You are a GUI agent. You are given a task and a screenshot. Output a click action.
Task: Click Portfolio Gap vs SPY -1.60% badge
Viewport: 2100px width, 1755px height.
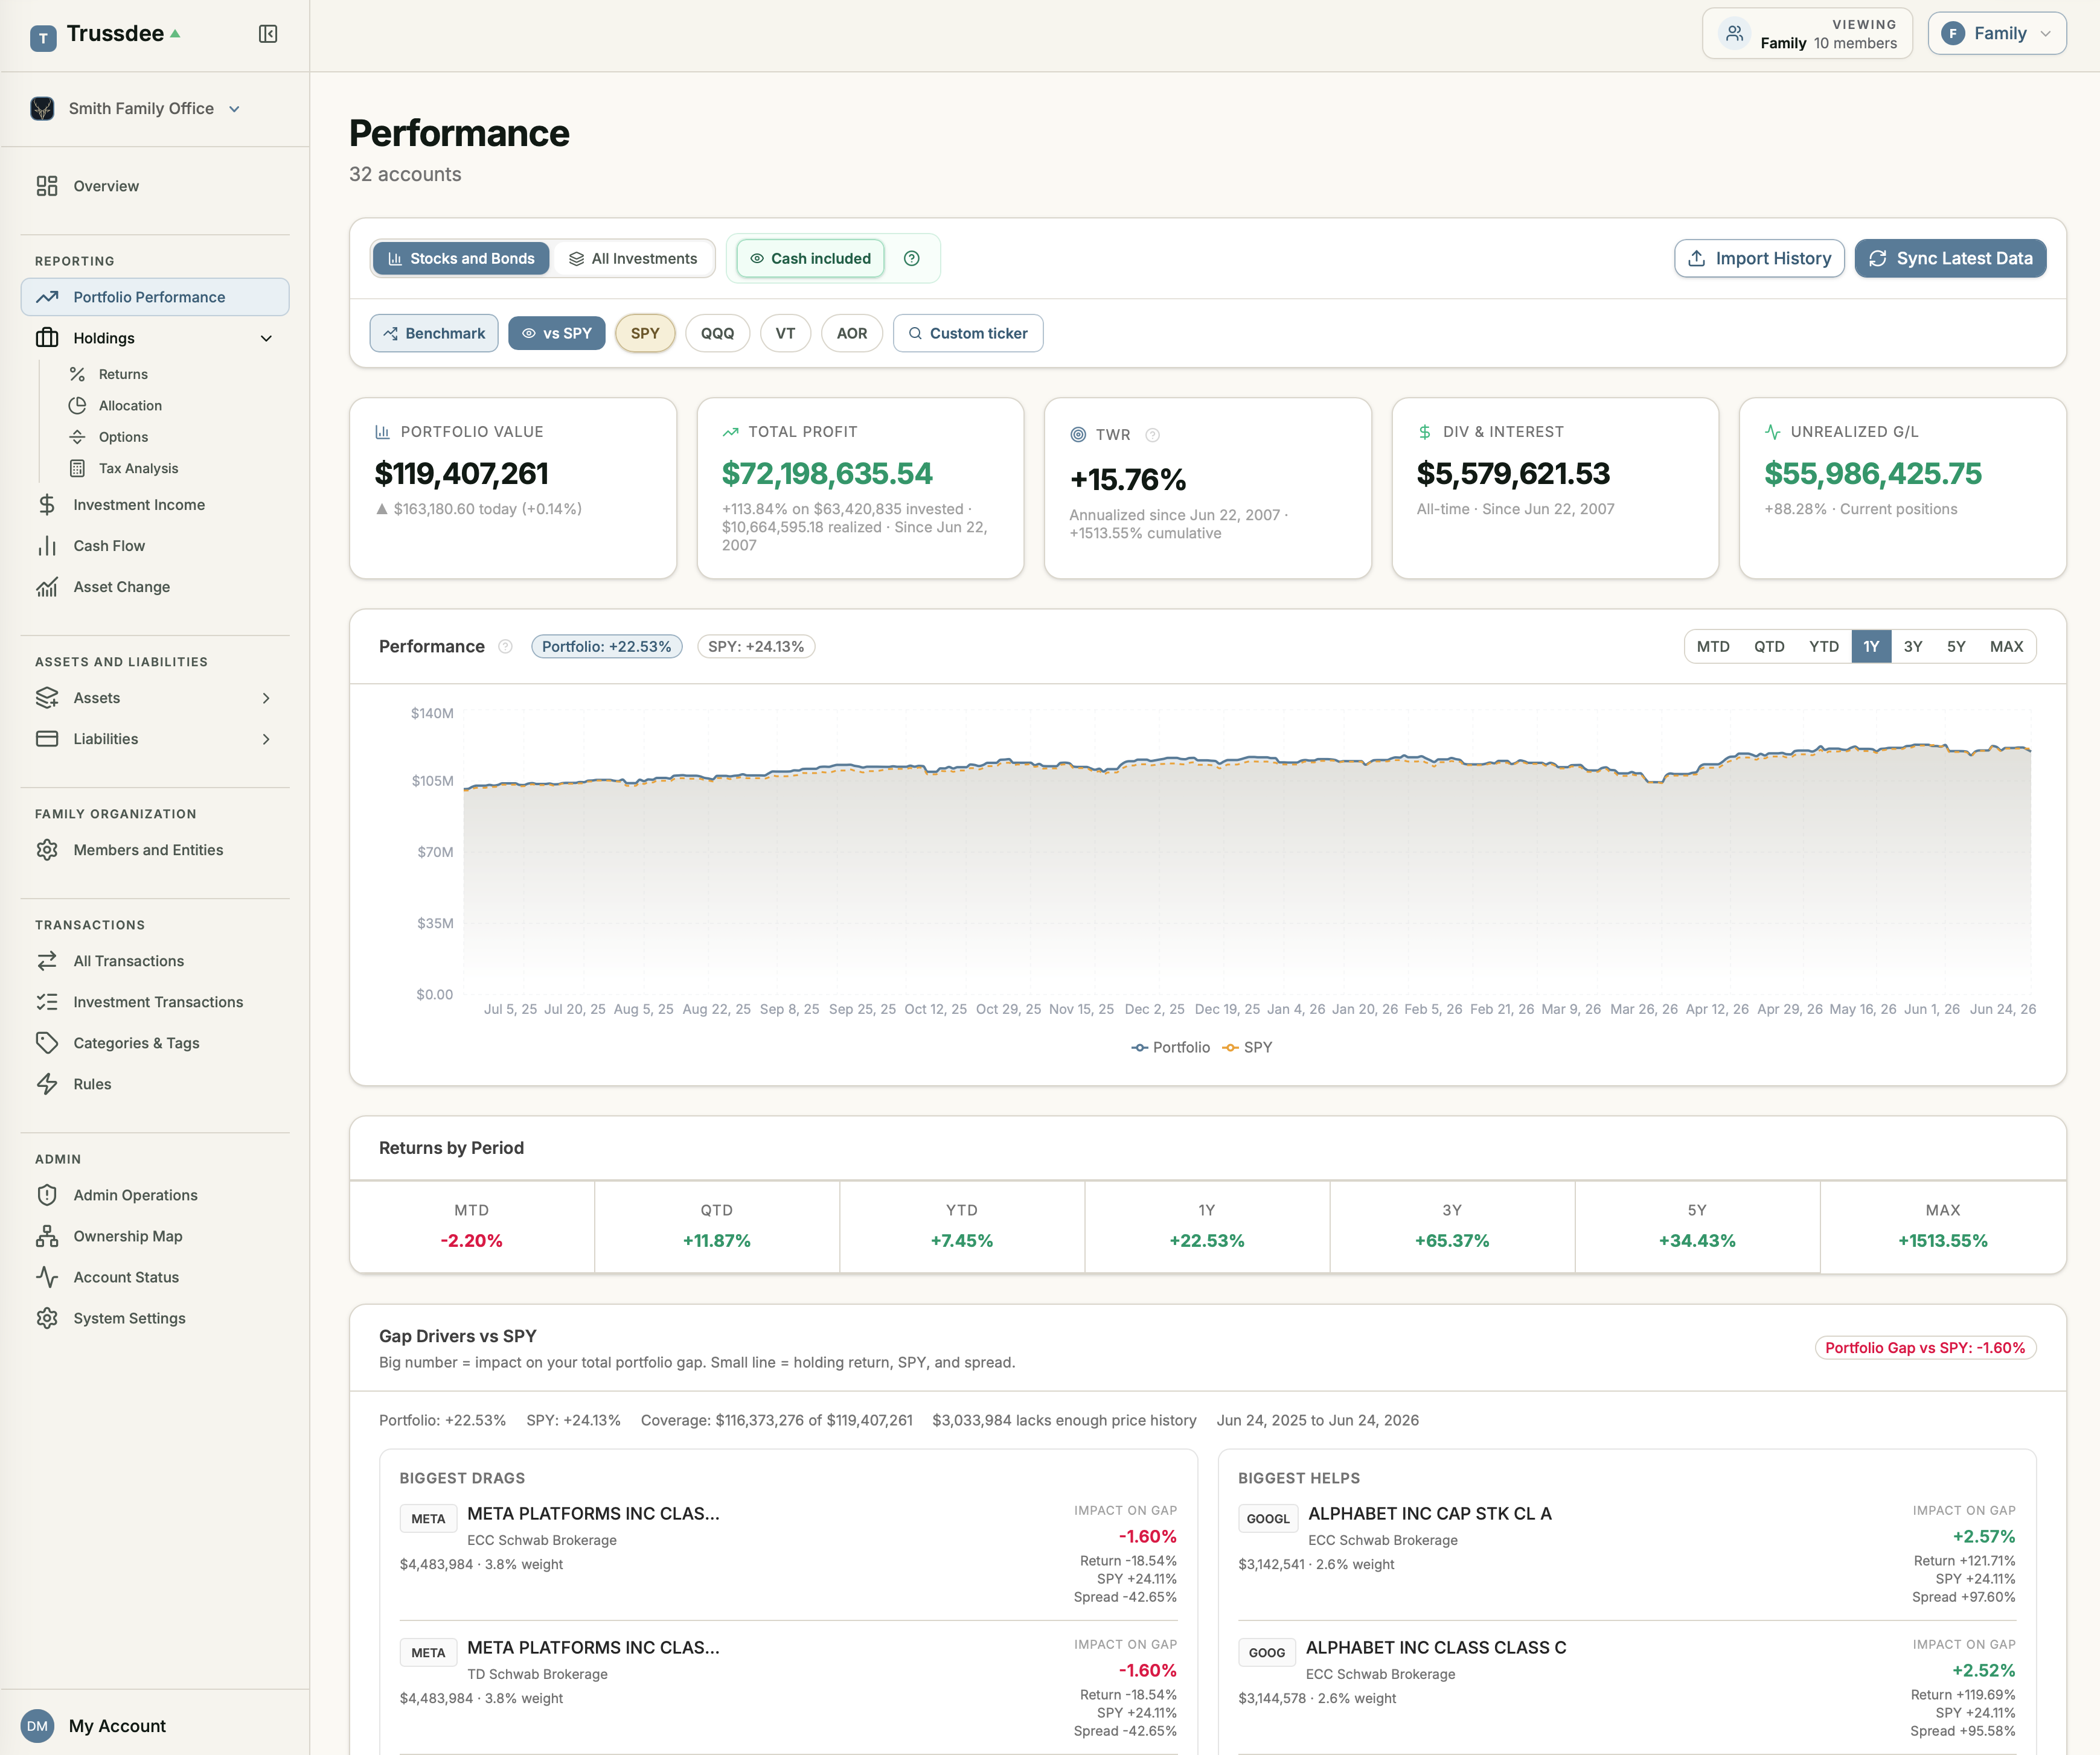click(1925, 1347)
